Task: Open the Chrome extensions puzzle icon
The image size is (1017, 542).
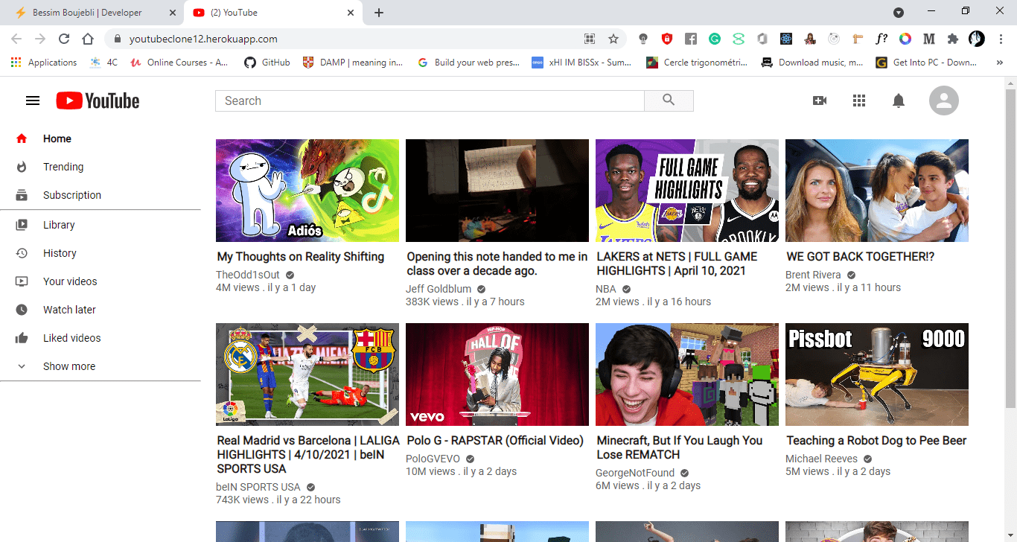Action: point(953,39)
